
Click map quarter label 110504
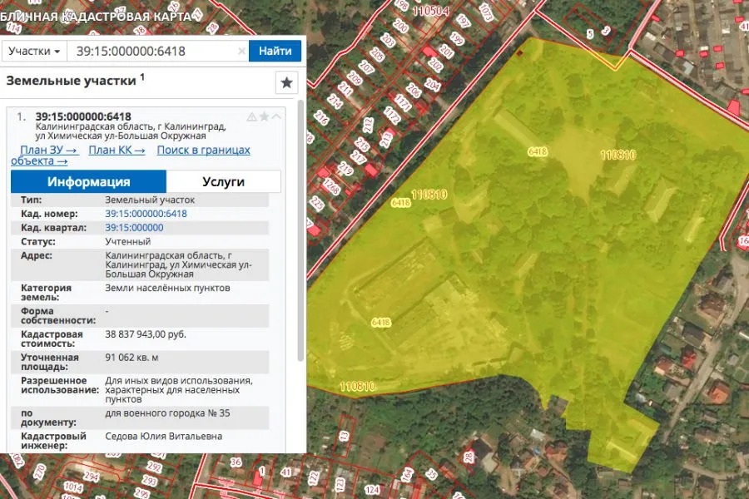(x=431, y=11)
